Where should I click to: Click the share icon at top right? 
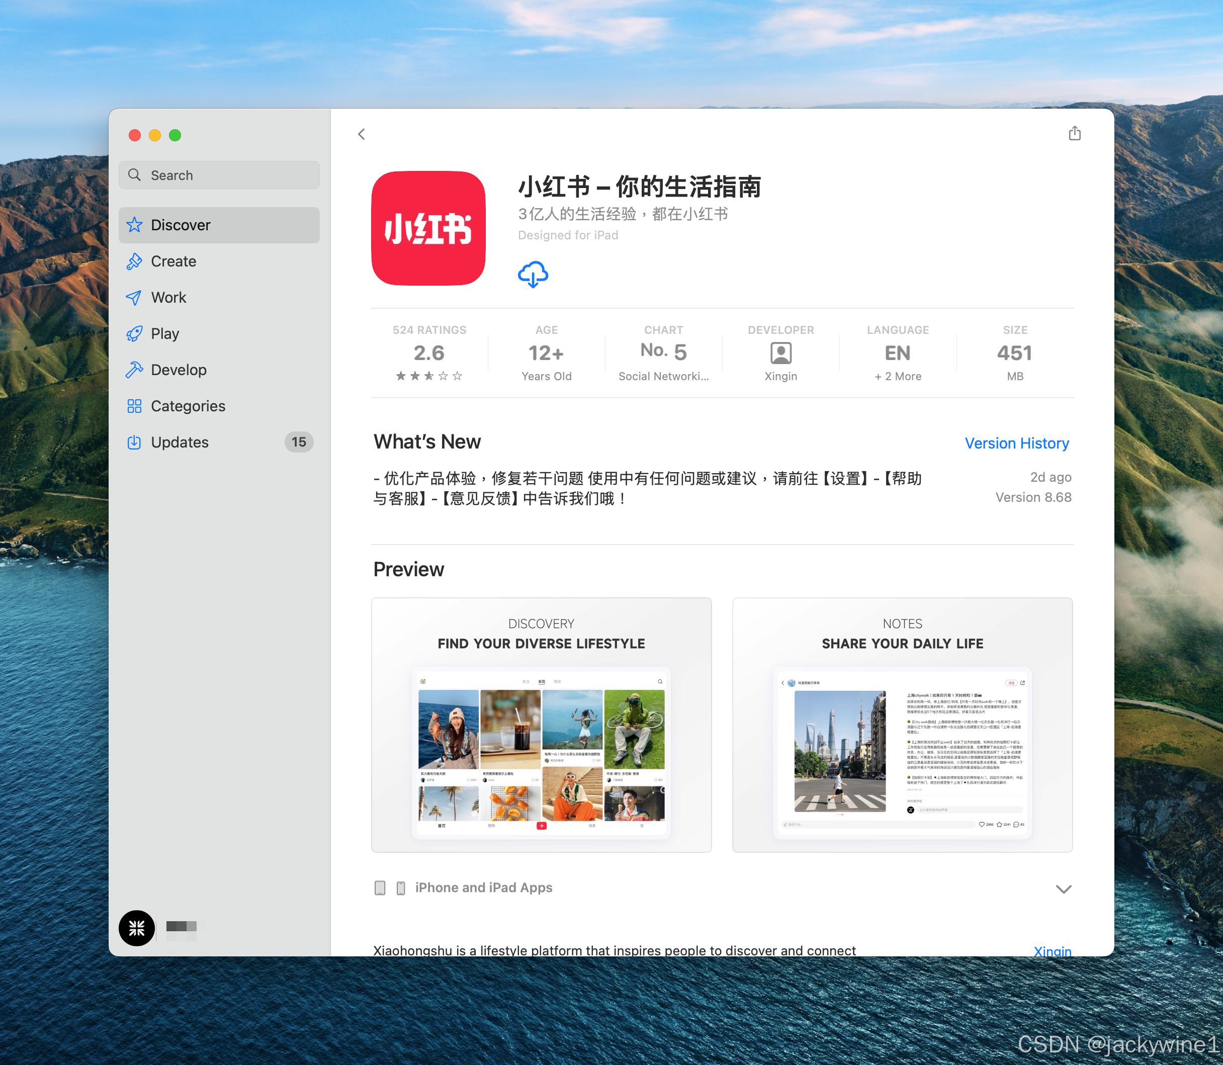(x=1075, y=133)
